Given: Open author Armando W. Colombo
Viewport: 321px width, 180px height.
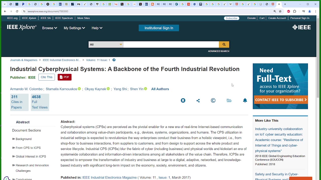Looking at the screenshot, I should pyautogui.click(x=26, y=89).
